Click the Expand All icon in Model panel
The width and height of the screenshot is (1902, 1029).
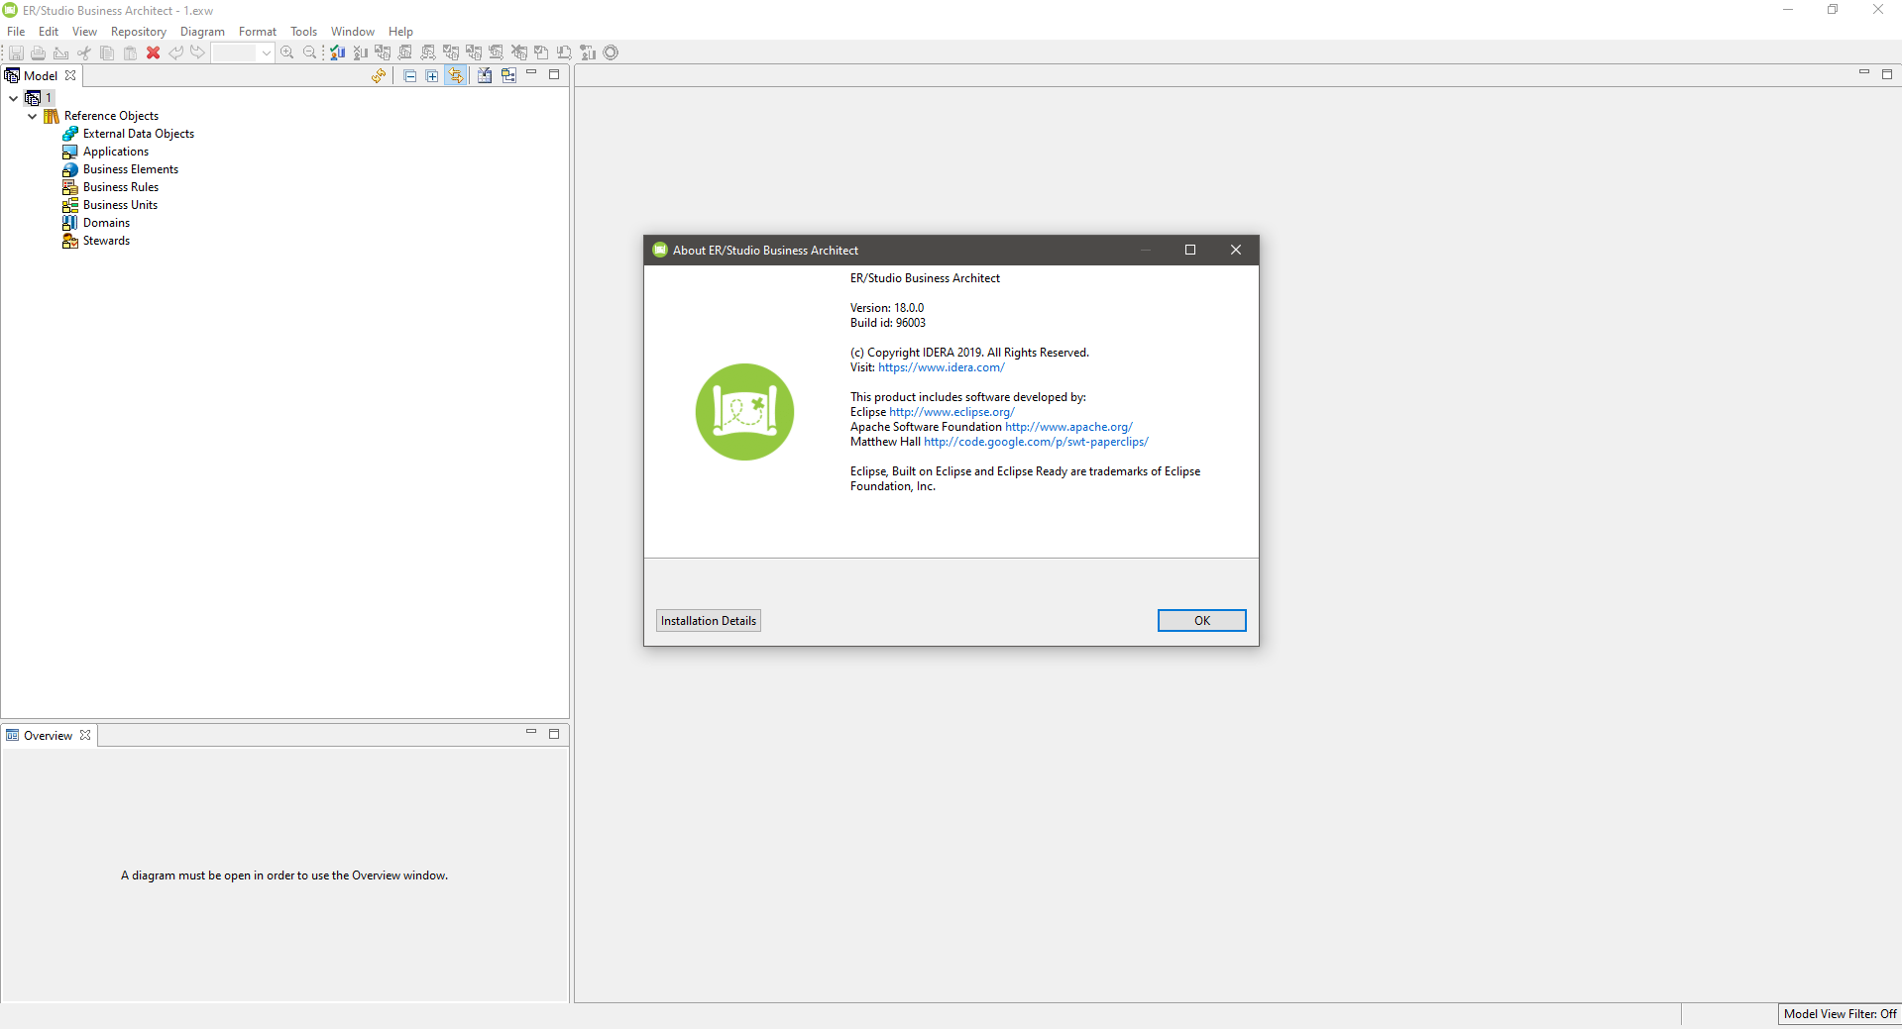coord(432,75)
